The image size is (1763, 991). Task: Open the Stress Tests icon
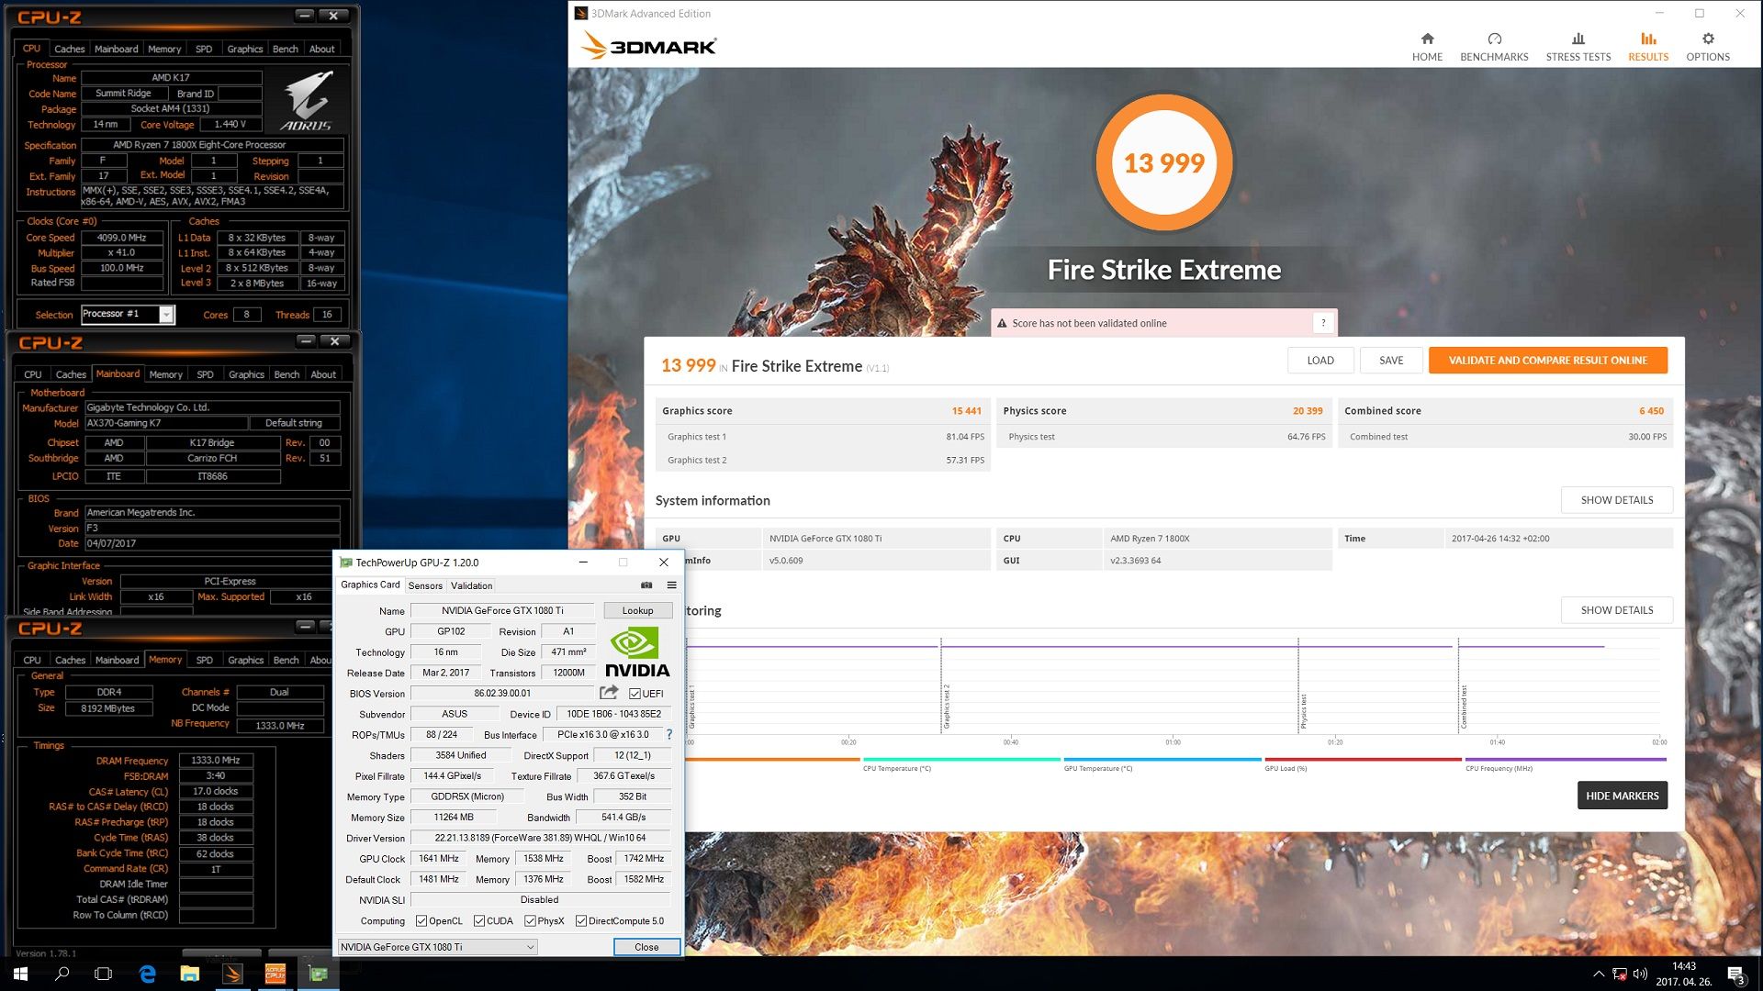(x=1578, y=39)
